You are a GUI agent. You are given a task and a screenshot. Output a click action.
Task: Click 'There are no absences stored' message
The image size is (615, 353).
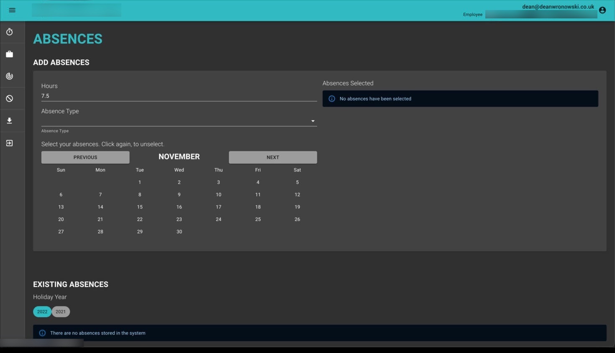(x=98, y=333)
